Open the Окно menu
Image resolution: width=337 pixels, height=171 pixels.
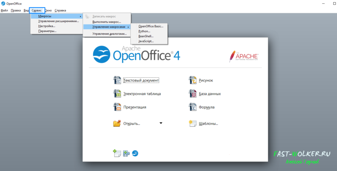[48, 10]
